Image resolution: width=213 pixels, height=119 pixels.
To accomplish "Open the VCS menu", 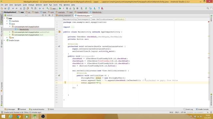I will click(x=61, y=5).
